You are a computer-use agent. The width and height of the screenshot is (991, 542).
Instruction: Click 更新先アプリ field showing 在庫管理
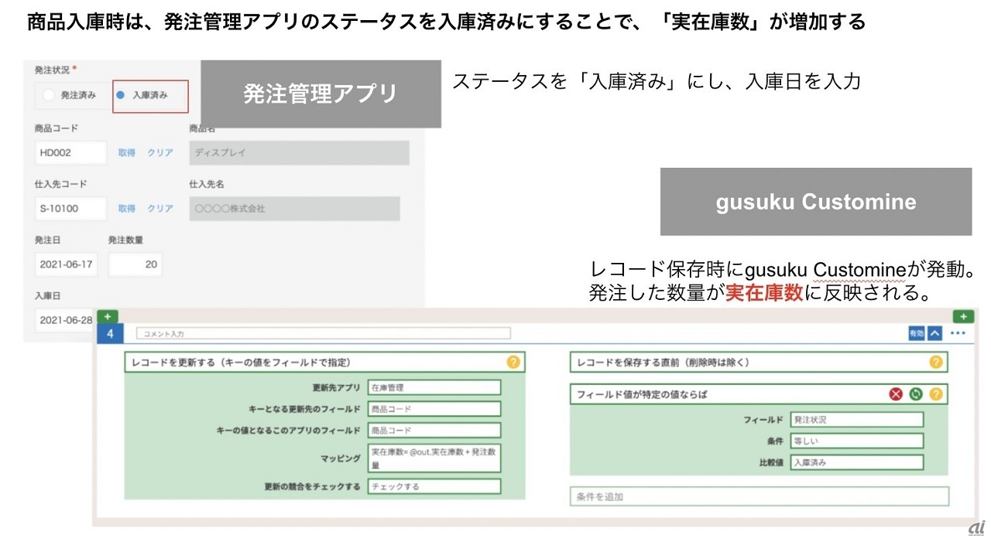434,387
